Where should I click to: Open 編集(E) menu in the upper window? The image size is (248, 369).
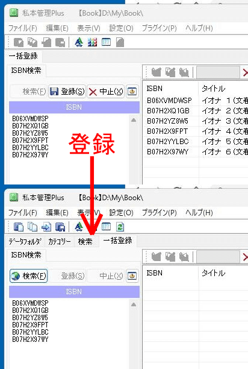(x=57, y=28)
